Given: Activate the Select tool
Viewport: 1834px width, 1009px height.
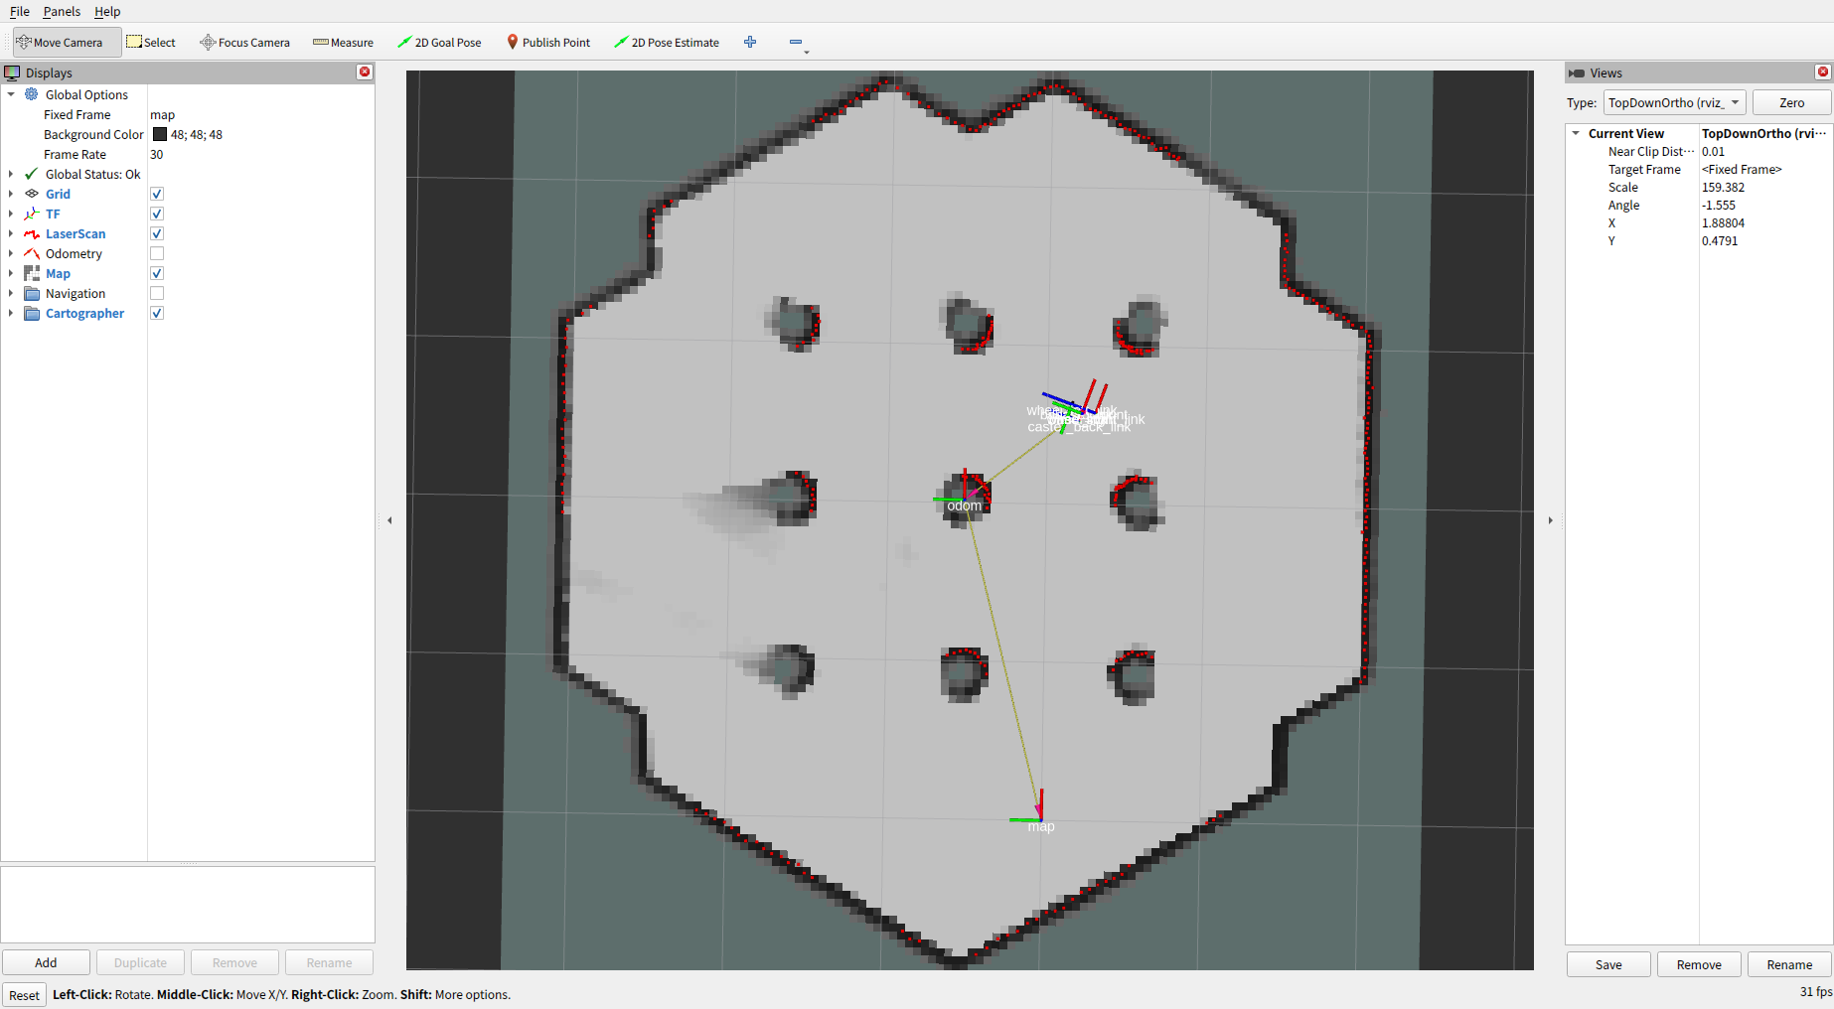Looking at the screenshot, I should coord(152,42).
